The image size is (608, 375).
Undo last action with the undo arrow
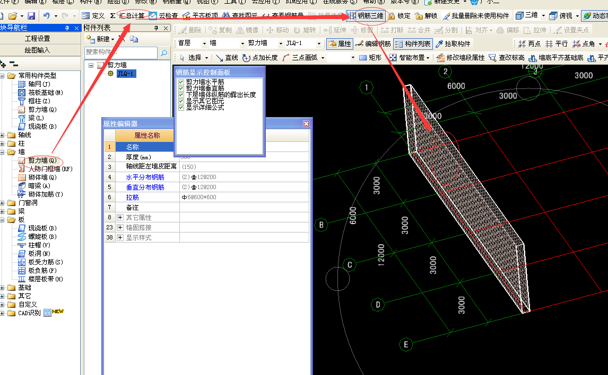pyautogui.click(x=47, y=16)
